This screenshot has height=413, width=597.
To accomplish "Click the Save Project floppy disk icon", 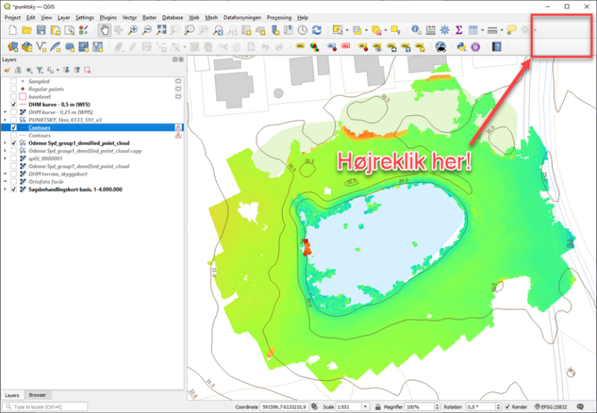I will tap(41, 30).
